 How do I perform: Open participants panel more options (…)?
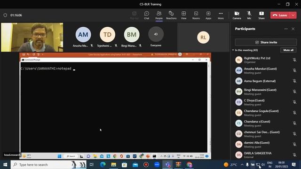(286, 29)
